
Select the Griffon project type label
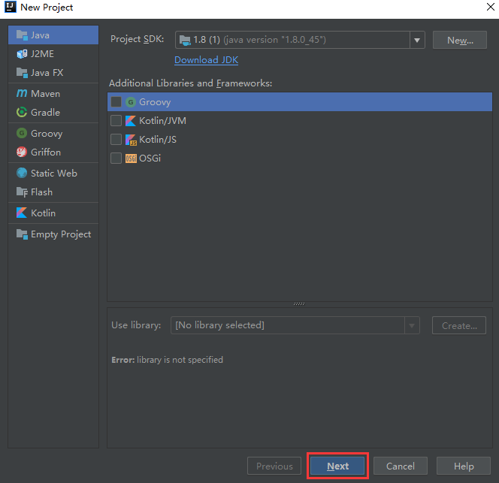tap(46, 152)
